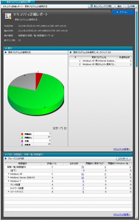Click the vertical scrollbar thumb
The height and width of the screenshot is (221, 140).
pos(136,39)
